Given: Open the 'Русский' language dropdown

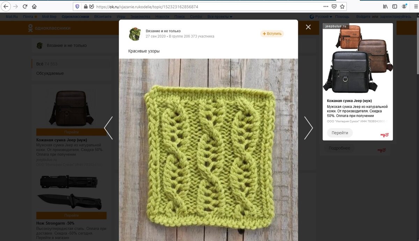Looking at the screenshot, I should (x=321, y=16).
